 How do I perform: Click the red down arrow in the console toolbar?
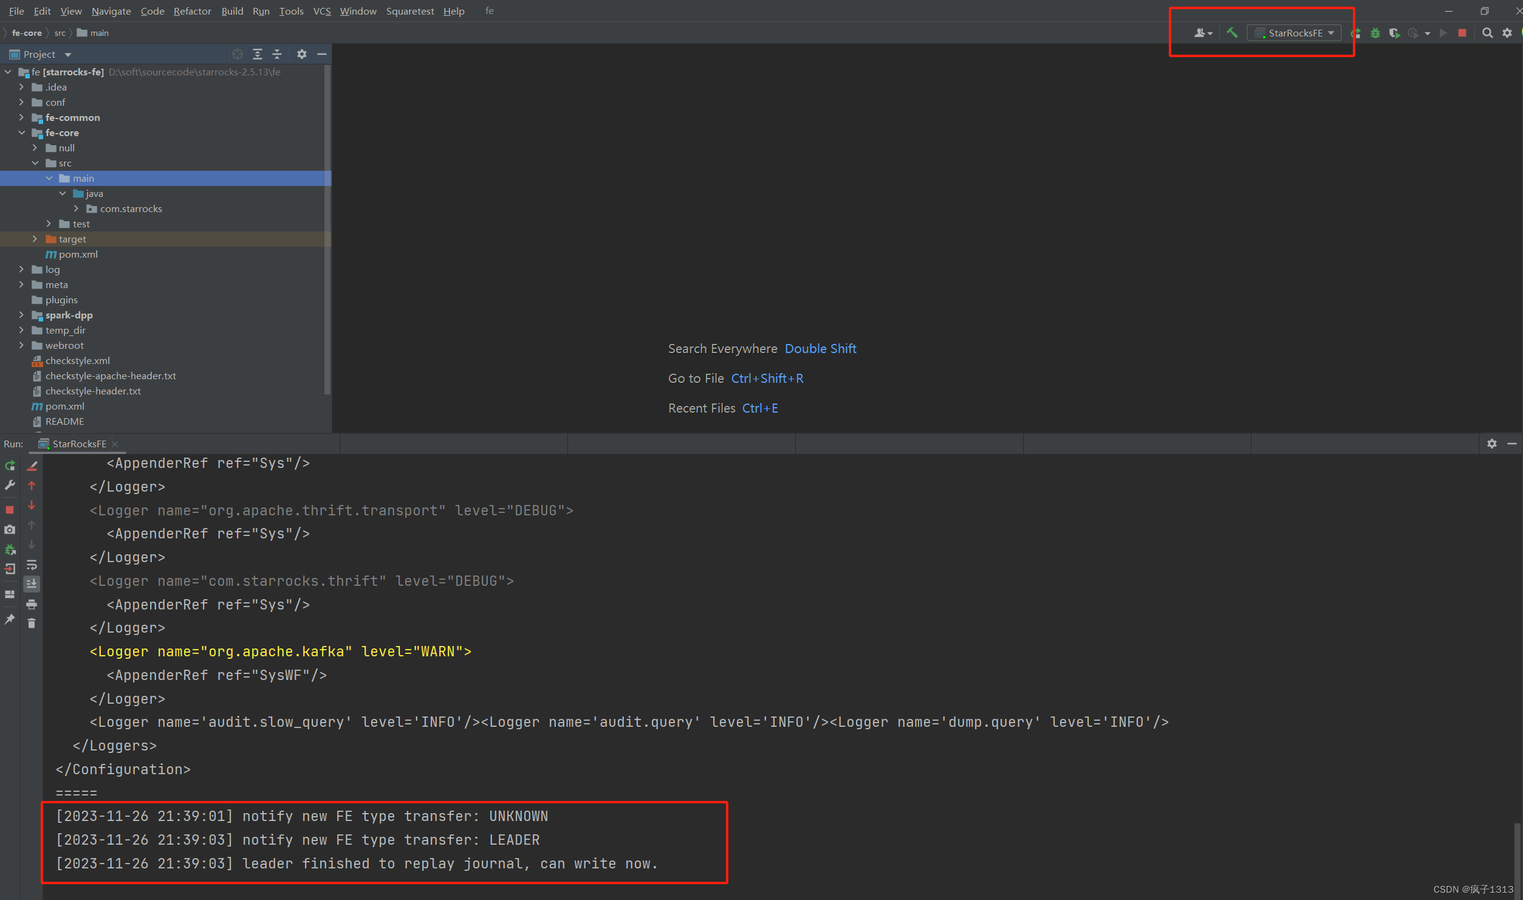click(x=32, y=505)
